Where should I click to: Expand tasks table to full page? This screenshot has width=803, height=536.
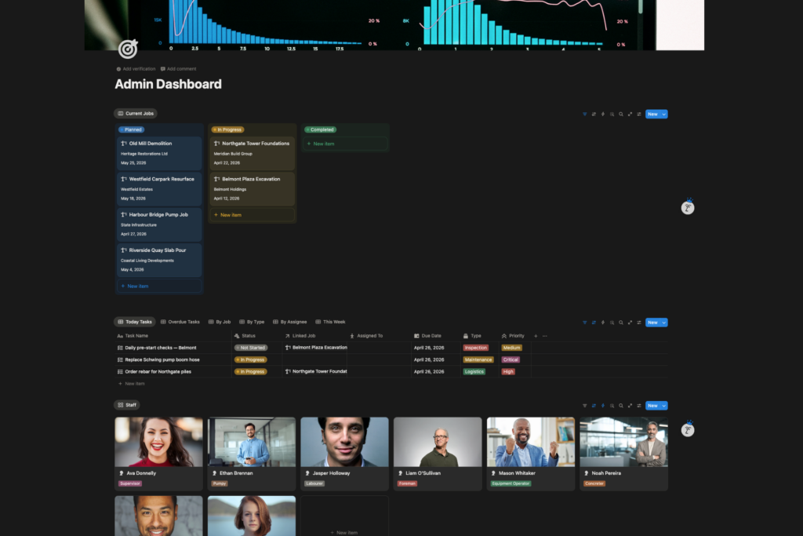click(630, 323)
